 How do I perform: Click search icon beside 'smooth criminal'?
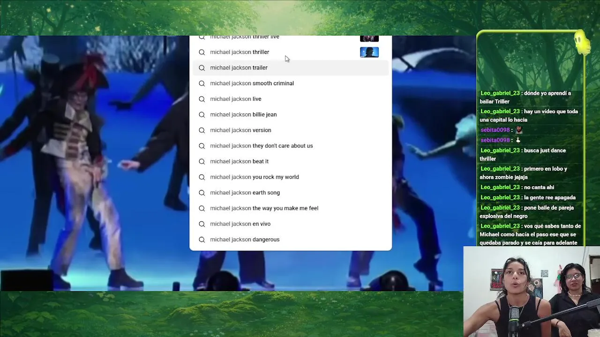coord(202,83)
